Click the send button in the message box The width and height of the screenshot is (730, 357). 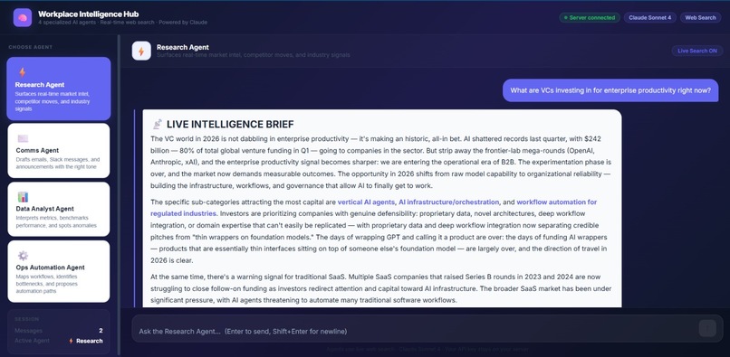tap(707, 328)
